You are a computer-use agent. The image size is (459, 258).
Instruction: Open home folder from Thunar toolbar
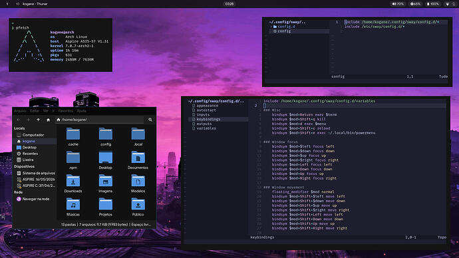pyautogui.click(x=49, y=120)
